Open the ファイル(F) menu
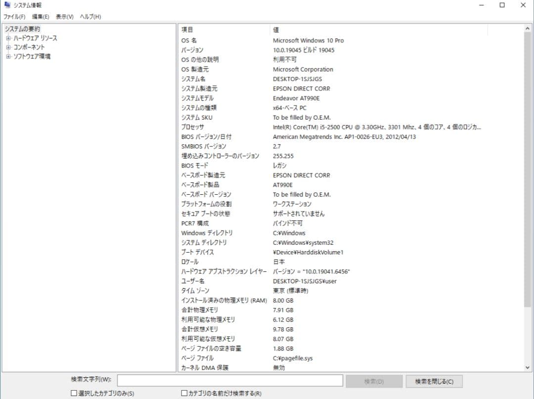Image resolution: width=534 pixels, height=399 pixels. 14,17
